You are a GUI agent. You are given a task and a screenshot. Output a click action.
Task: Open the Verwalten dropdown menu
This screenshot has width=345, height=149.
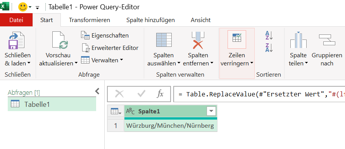[102, 60]
